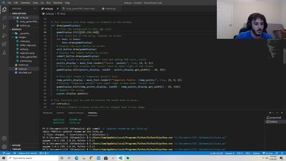Screen dimensions: 286x161
Task: Click the editor minimap code overview
Action: (x=273, y=49)
